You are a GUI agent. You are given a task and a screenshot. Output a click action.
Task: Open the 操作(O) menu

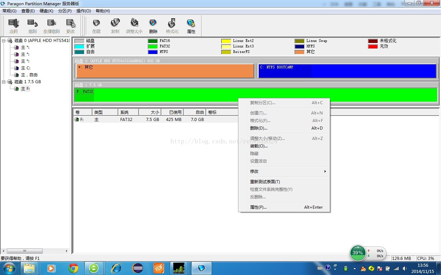pos(84,11)
